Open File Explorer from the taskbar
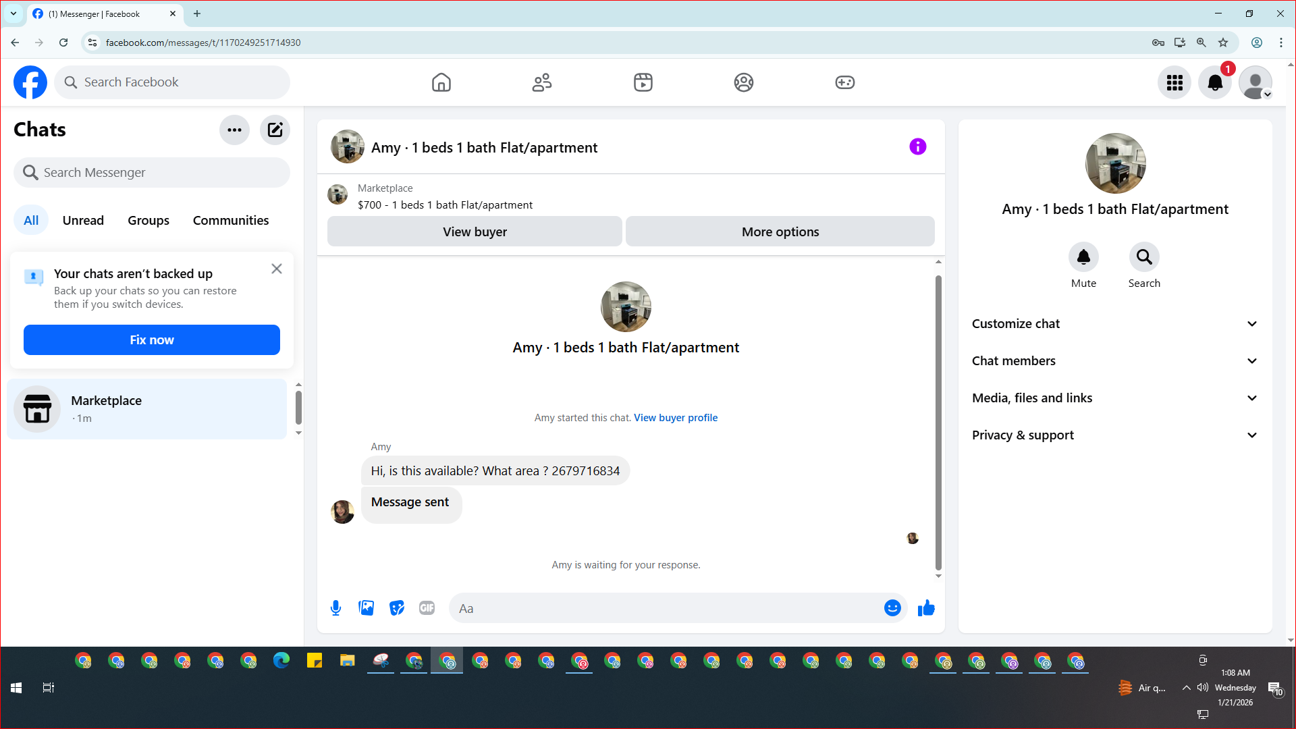 [348, 661]
